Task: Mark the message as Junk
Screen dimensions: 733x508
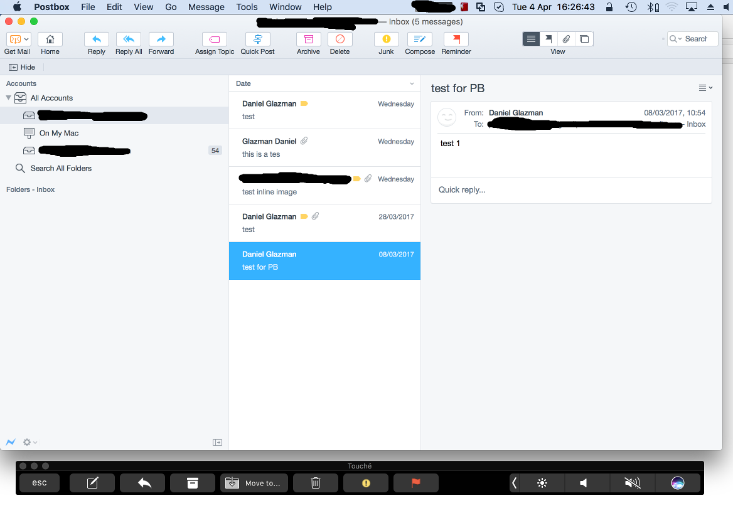Action: pyautogui.click(x=386, y=39)
